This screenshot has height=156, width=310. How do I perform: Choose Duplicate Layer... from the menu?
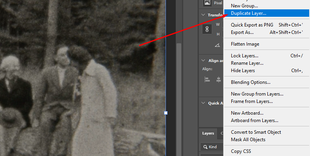248,13
